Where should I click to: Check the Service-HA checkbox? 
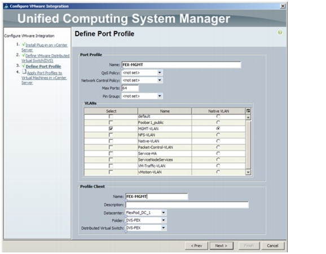[111, 154]
